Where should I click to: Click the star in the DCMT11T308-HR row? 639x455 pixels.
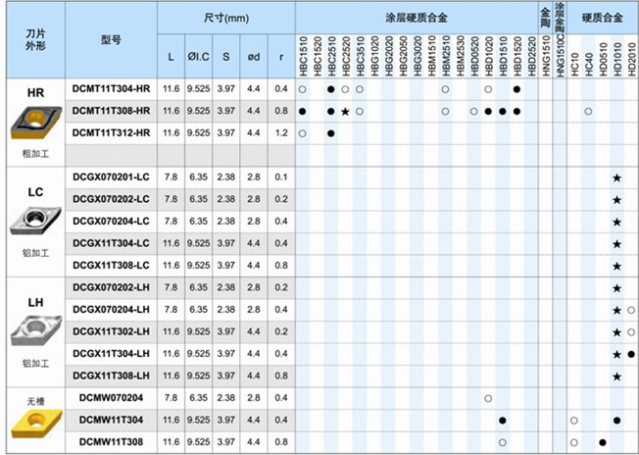[345, 112]
